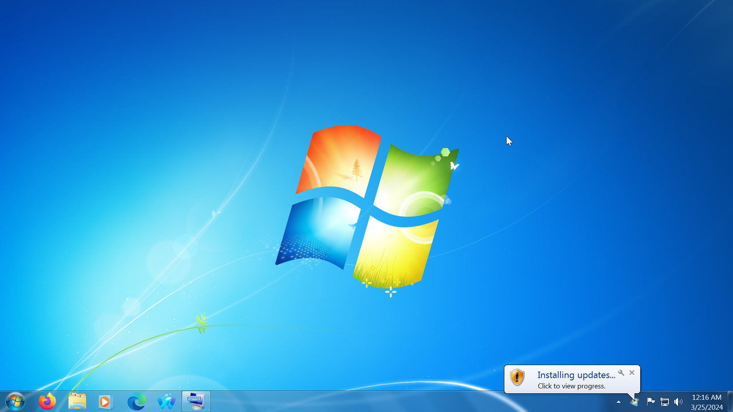Open the network status tray icon
Image resolution: width=733 pixels, height=412 pixels.
pyautogui.click(x=665, y=402)
